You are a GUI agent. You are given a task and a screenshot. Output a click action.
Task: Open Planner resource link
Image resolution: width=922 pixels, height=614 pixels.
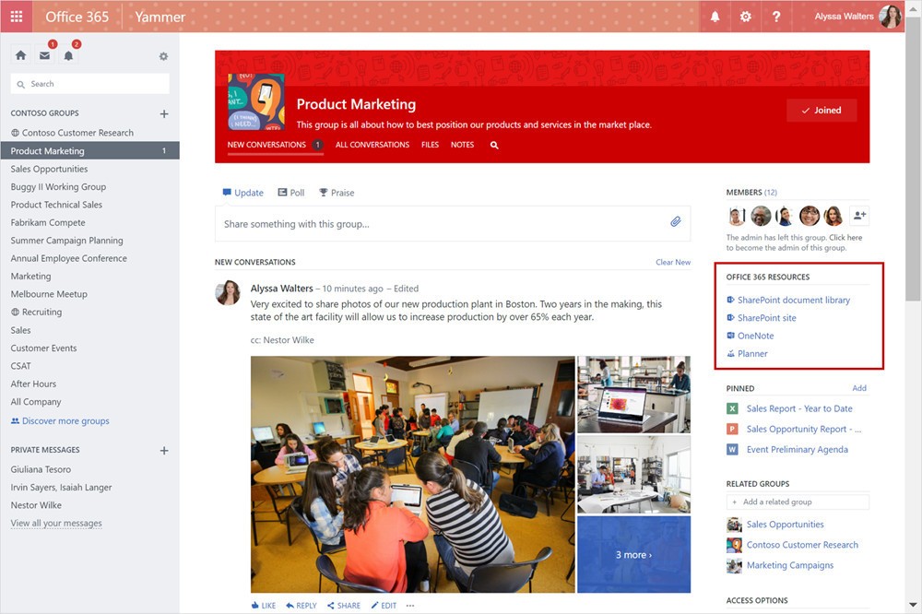[752, 353]
